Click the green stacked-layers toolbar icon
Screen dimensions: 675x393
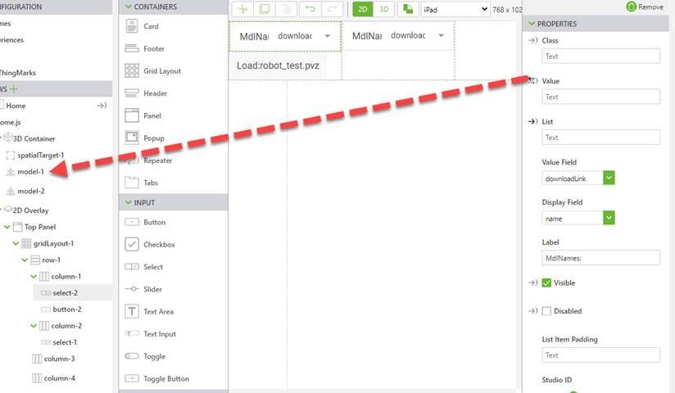pos(408,9)
